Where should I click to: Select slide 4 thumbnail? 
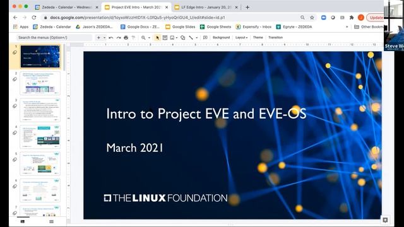coord(40,137)
